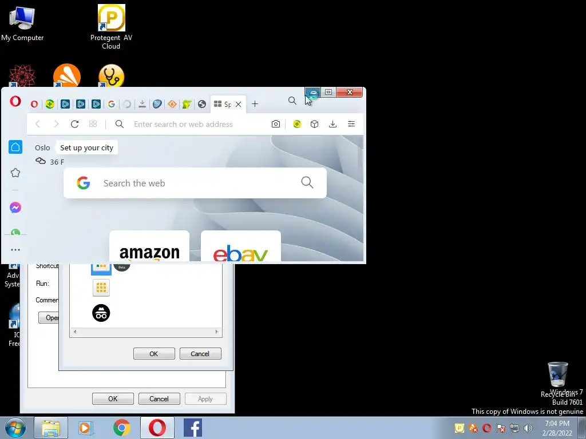The height and width of the screenshot is (439, 586).
Task: Switch to the orange diamond pinned tab
Action: (172, 104)
